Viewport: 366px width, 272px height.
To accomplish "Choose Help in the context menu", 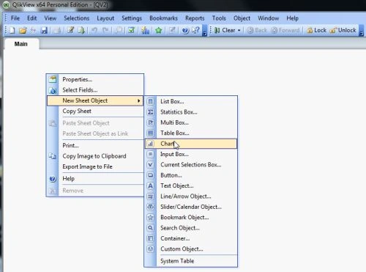I will click(x=95, y=178).
